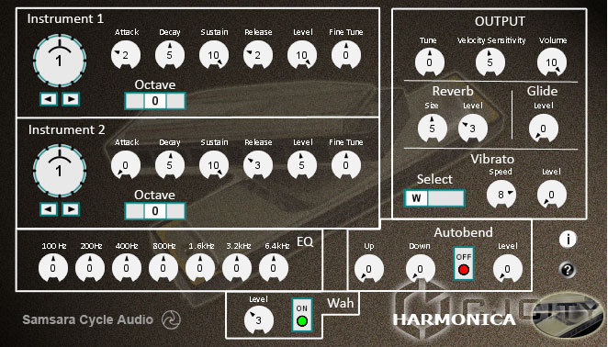Click Instrument 1 Fine Tune knob
Image resolution: width=608 pixels, height=347 pixels.
tap(346, 55)
